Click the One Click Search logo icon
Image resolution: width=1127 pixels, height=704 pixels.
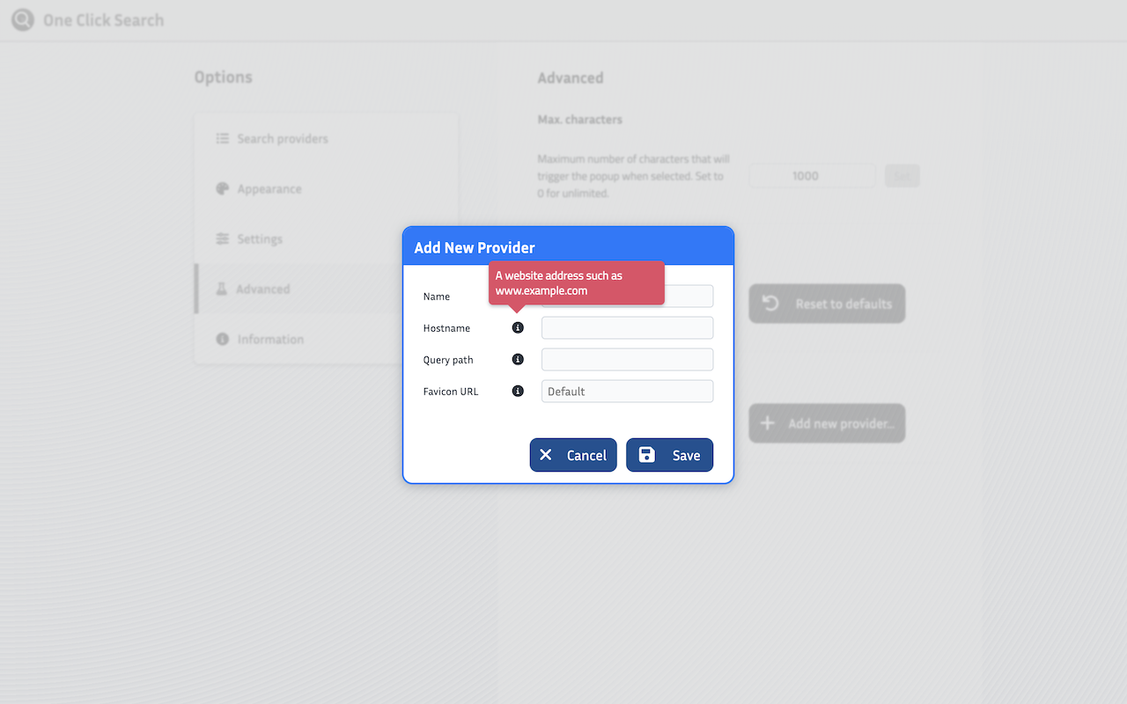[23, 19]
